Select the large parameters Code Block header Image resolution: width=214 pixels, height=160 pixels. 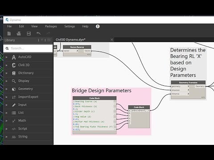95,98
